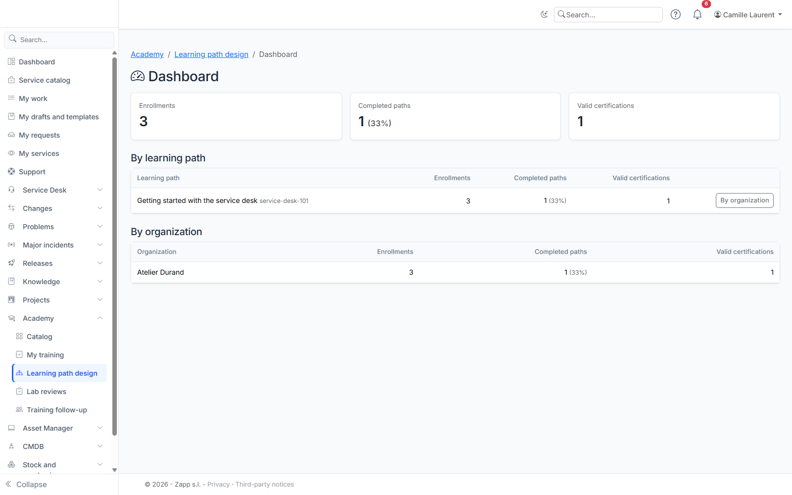Click the Service catalog icon
Viewport: 792px width, 495px height.
tap(11, 80)
